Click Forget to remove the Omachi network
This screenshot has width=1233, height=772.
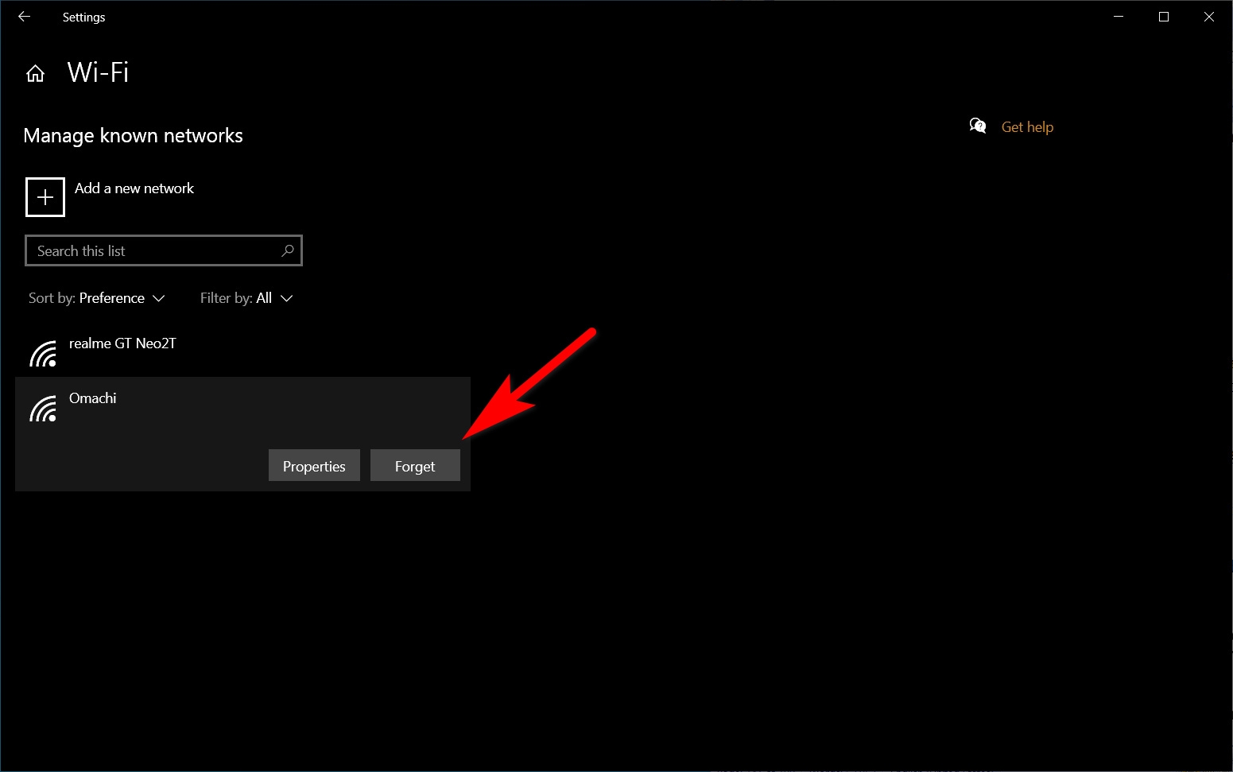point(414,465)
